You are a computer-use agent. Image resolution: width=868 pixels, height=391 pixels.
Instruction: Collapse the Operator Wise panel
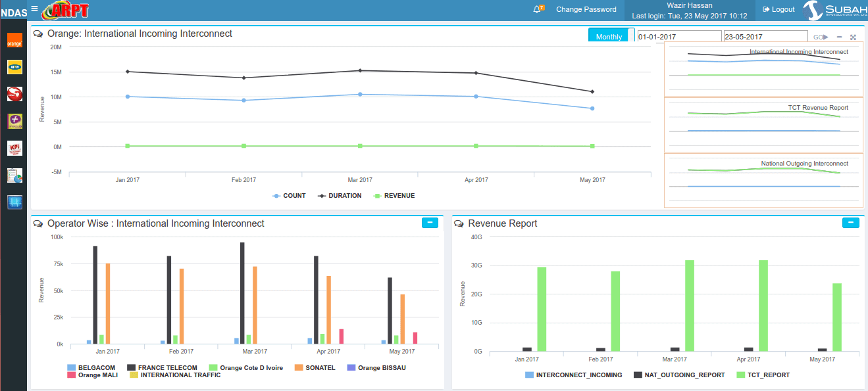(430, 223)
